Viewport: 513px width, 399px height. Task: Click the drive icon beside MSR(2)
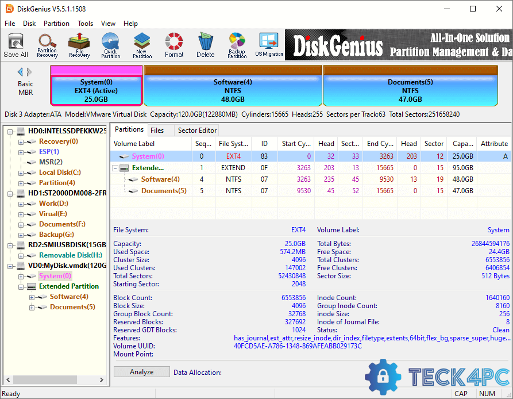pos(32,162)
